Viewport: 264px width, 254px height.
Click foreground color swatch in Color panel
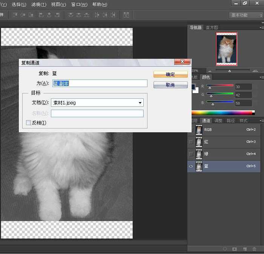[193, 87]
